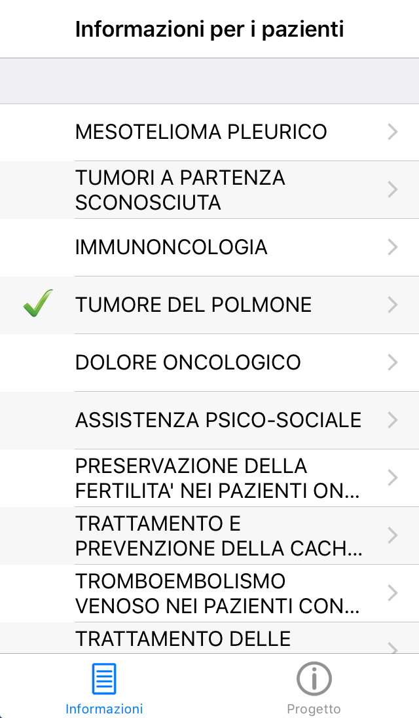This screenshot has width=419, height=718.
Task: Select Trattamento e Prevenzione della Cachessia item
Action: tap(219, 536)
